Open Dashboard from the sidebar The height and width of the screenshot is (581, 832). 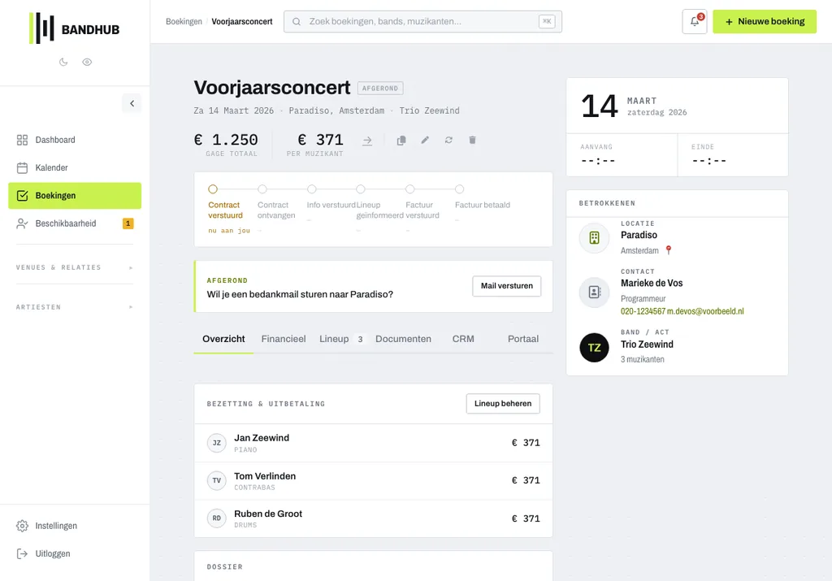coord(75,140)
